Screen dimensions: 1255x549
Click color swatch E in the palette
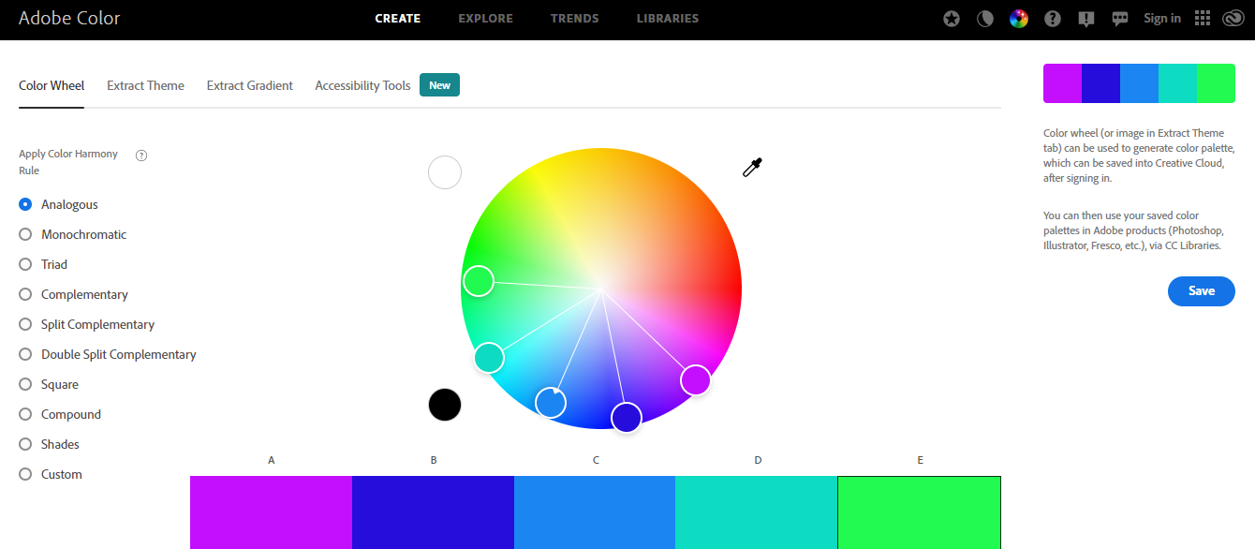click(x=919, y=512)
